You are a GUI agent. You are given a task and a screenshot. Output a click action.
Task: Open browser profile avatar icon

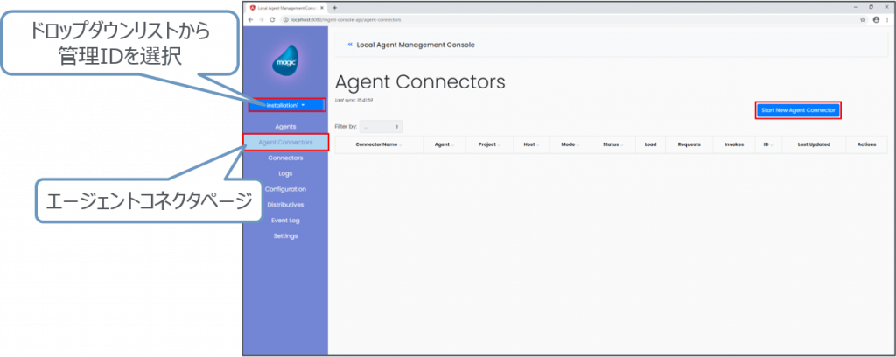[875, 18]
